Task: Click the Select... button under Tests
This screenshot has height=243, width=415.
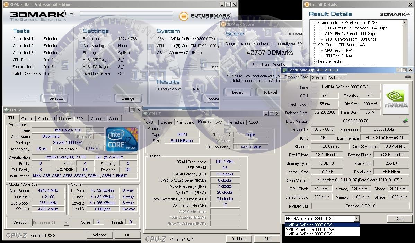Action: click(x=56, y=98)
